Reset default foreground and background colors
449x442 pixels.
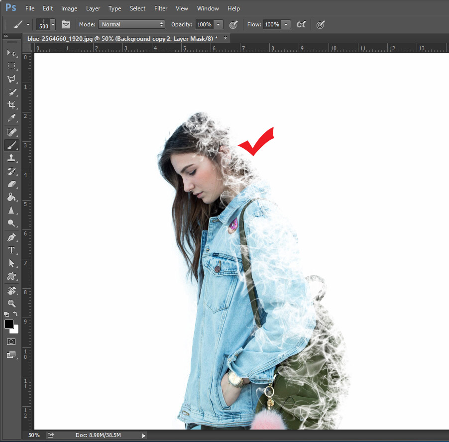coord(6,314)
